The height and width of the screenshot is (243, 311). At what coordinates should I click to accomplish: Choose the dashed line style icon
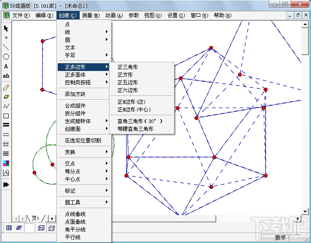pos(6,144)
